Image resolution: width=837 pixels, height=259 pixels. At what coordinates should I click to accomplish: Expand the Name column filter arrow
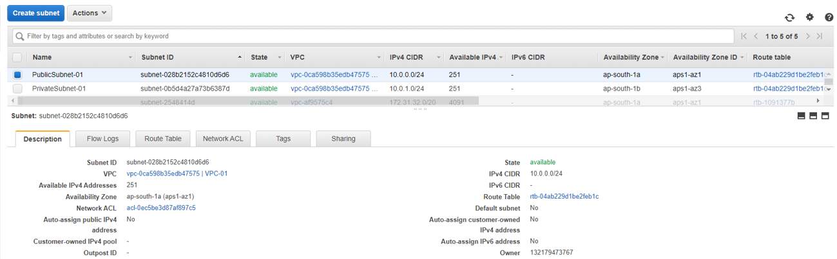(131, 58)
